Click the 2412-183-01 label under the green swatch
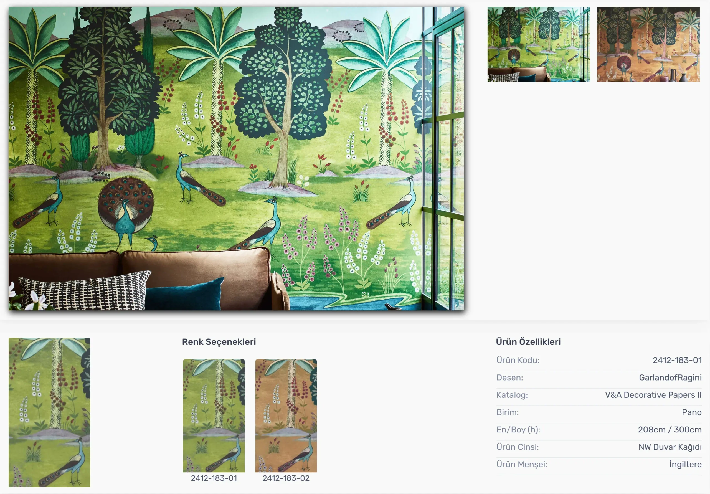Viewport: 710px width, 494px height. coord(214,478)
